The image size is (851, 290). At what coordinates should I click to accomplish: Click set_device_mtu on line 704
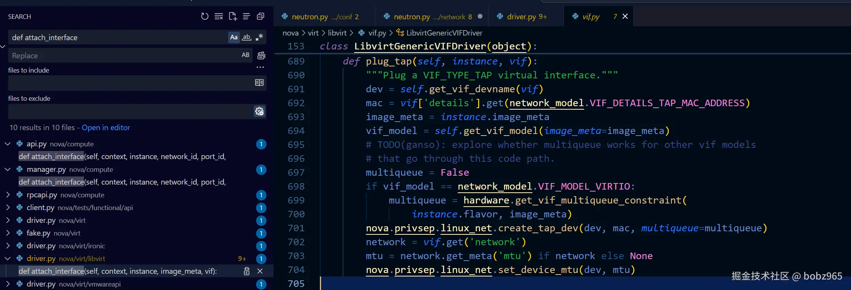(x=538, y=270)
